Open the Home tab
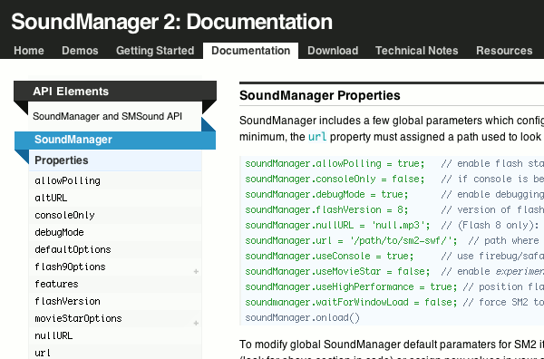The width and height of the screenshot is (544, 359). pos(29,51)
